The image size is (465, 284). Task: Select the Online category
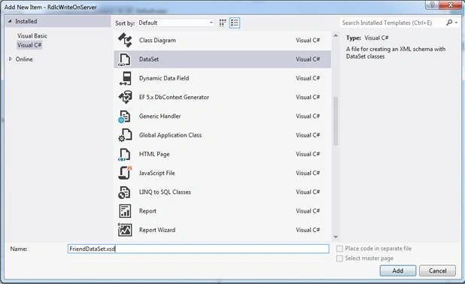click(x=24, y=59)
